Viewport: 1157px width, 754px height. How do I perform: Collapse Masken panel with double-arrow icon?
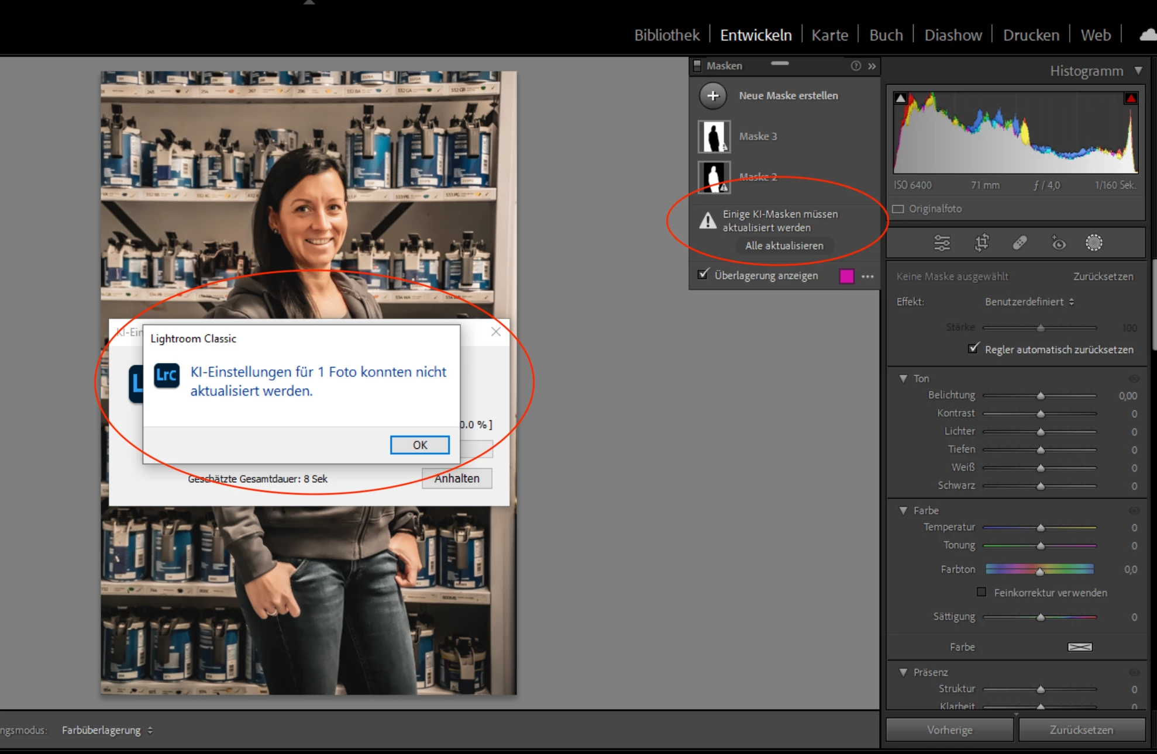[872, 66]
